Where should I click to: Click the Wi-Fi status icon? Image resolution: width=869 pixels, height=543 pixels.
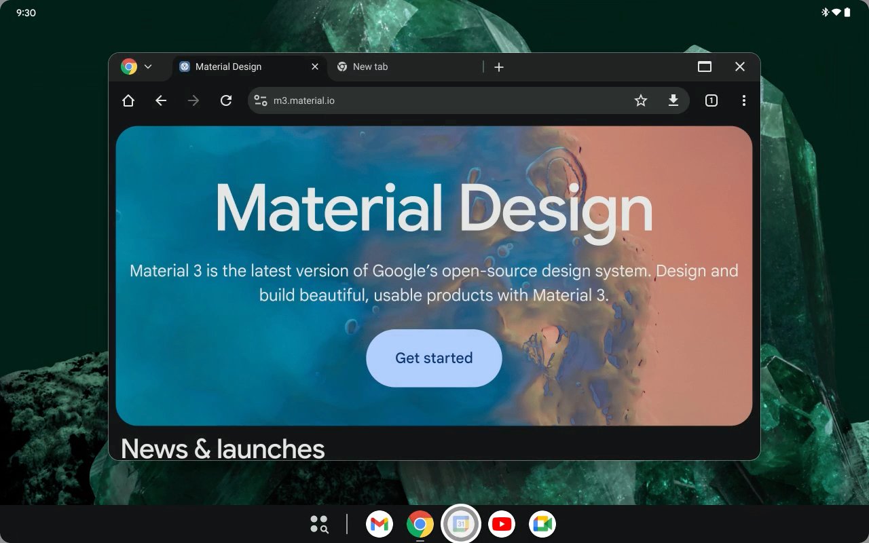coord(836,12)
